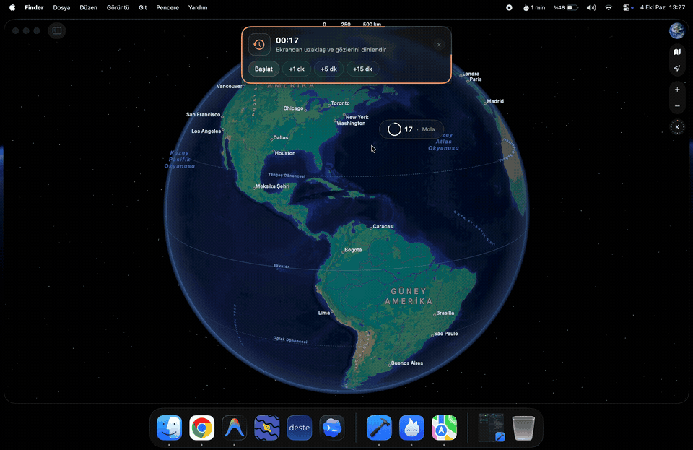Viewport: 693px width, 450px height.
Task: Open the Apple menu
Action: click(x=12, y=7)
